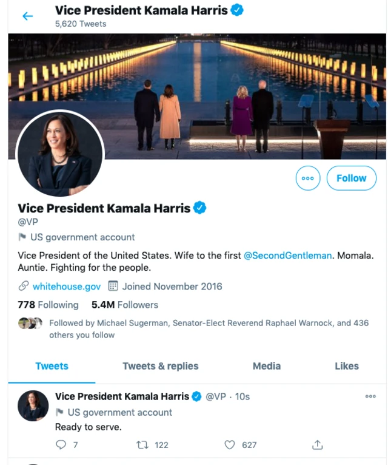
Task: Click the share icon on the tweet
Action: point(317,445)
